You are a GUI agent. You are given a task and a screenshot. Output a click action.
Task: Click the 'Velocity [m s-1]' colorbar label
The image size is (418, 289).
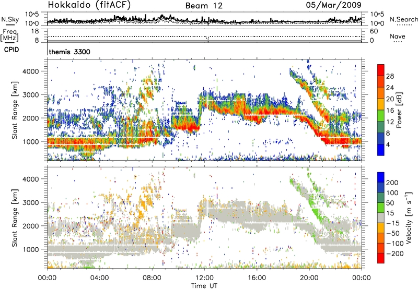[409, 218]
